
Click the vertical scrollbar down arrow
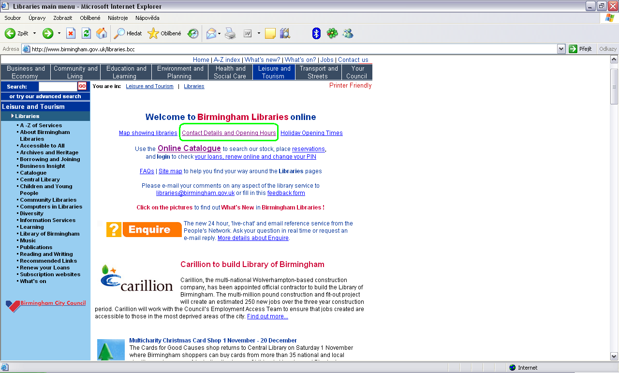click(x=614, y=356)
